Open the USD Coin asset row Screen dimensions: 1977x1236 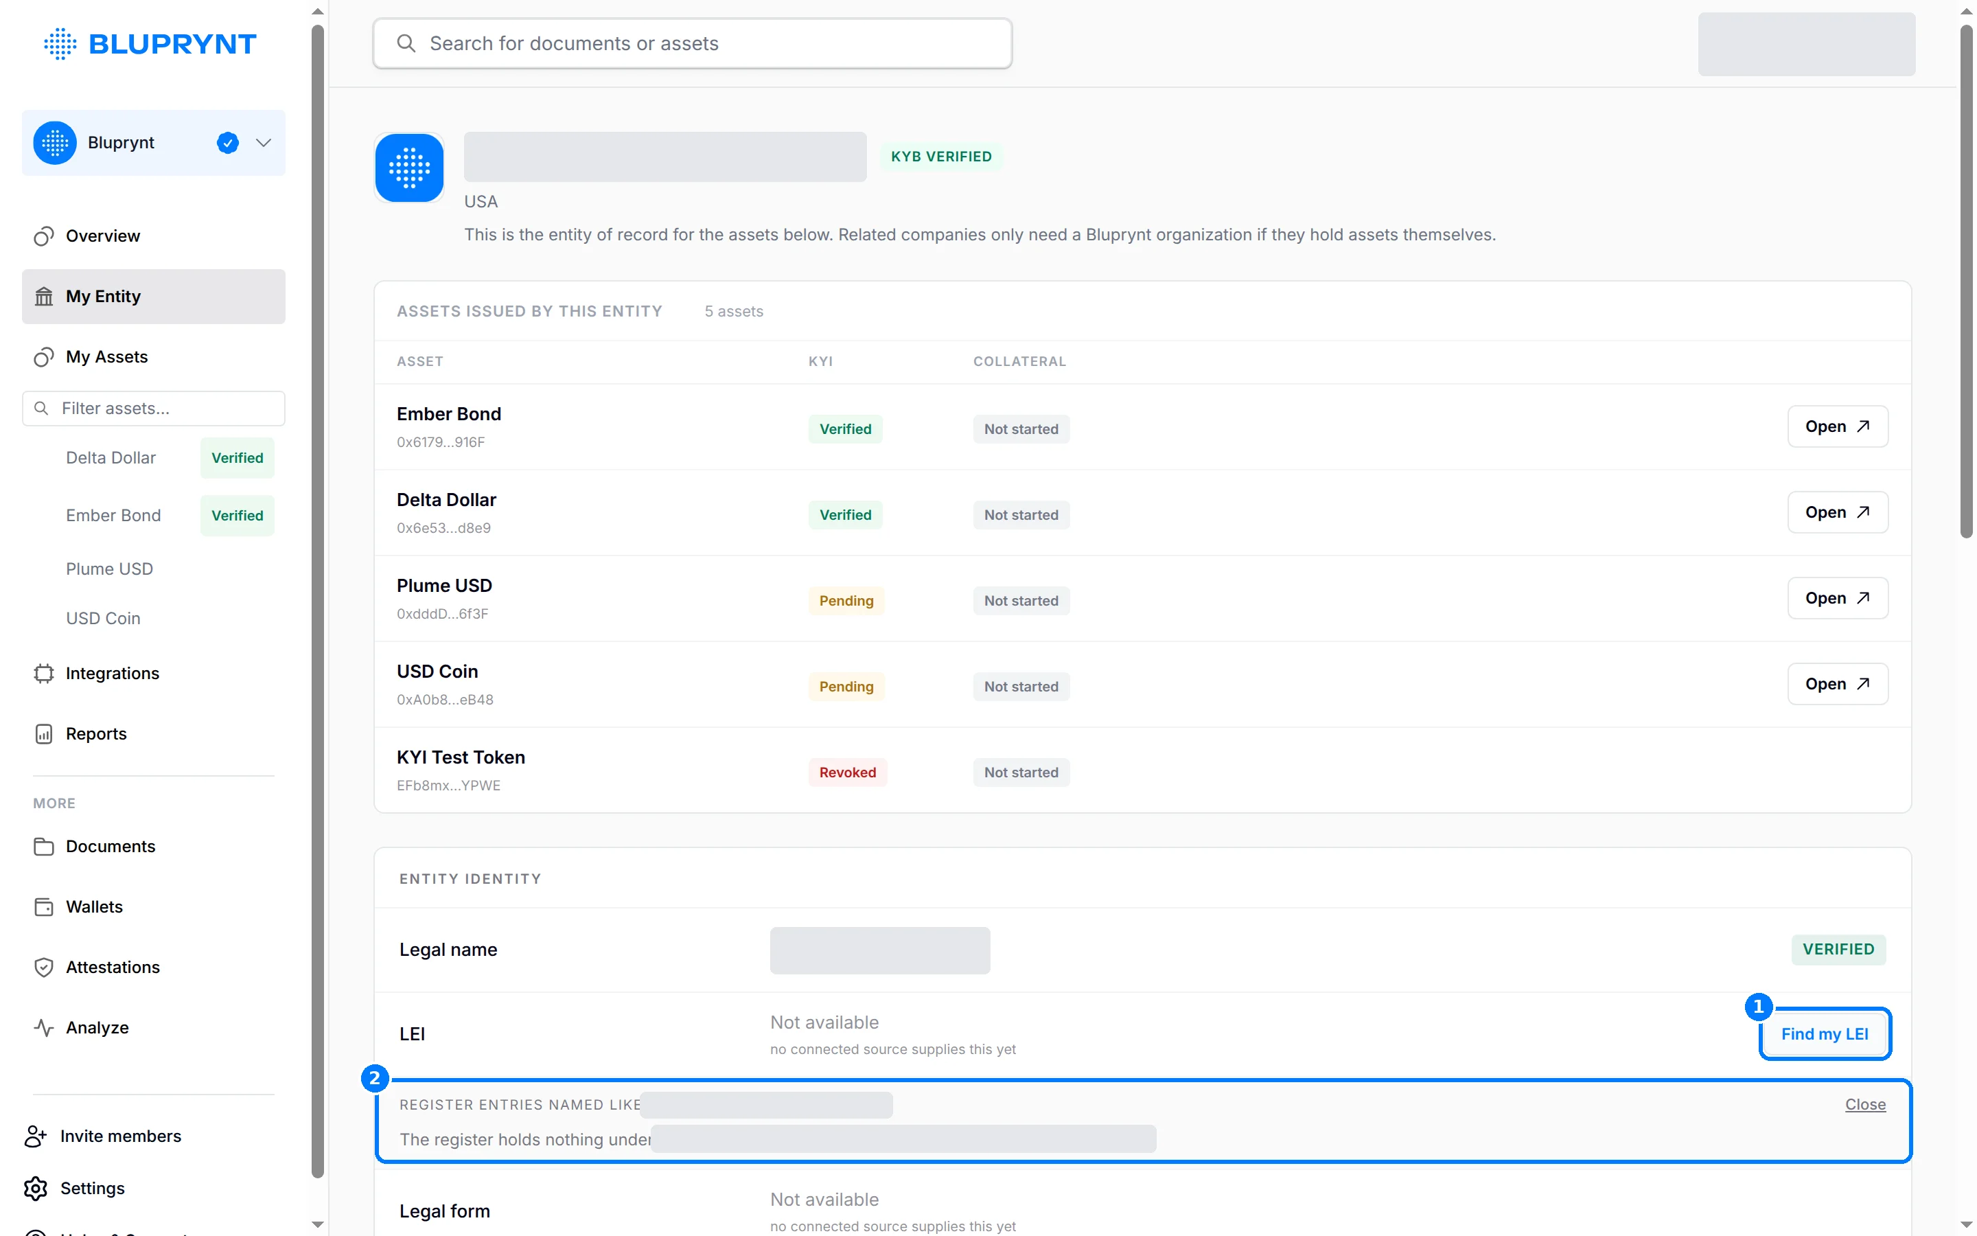(x=1837, y=684)
